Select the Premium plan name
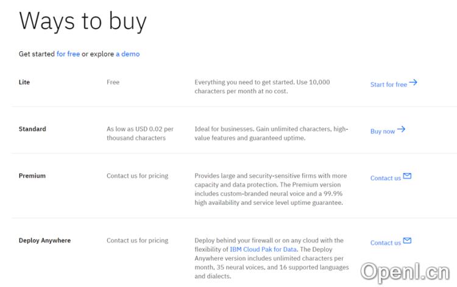The width and height of the screenshot is (457, 287). click(x=32, y=176)
